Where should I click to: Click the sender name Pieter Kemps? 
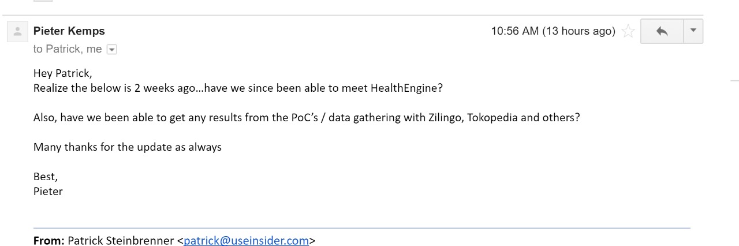tap(69, 31)
